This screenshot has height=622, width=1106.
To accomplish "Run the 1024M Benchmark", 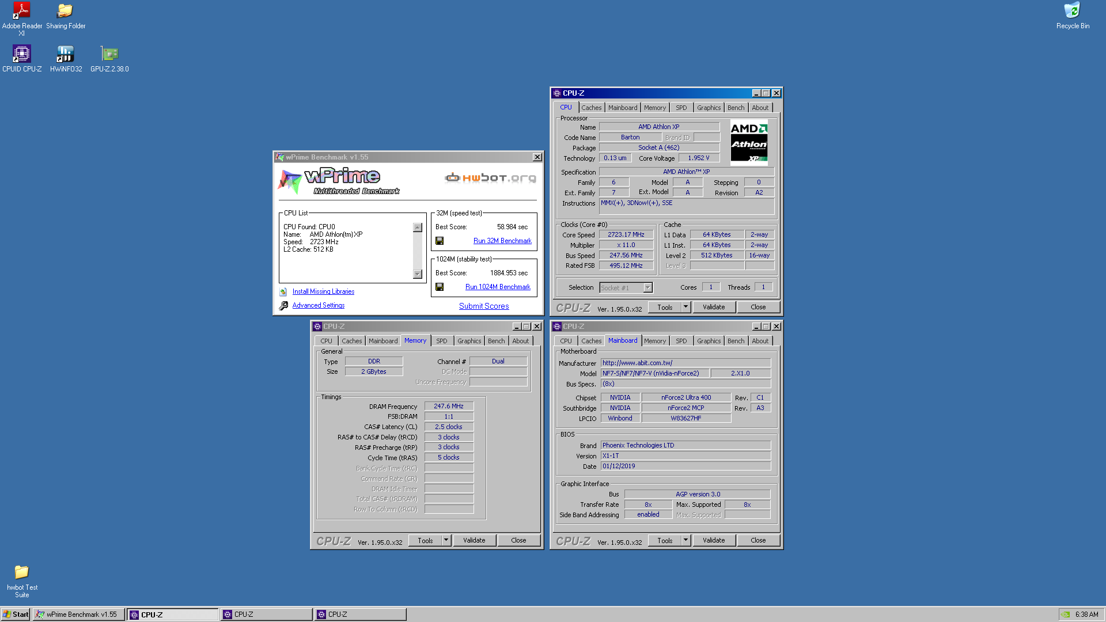I will click(498, 287).
